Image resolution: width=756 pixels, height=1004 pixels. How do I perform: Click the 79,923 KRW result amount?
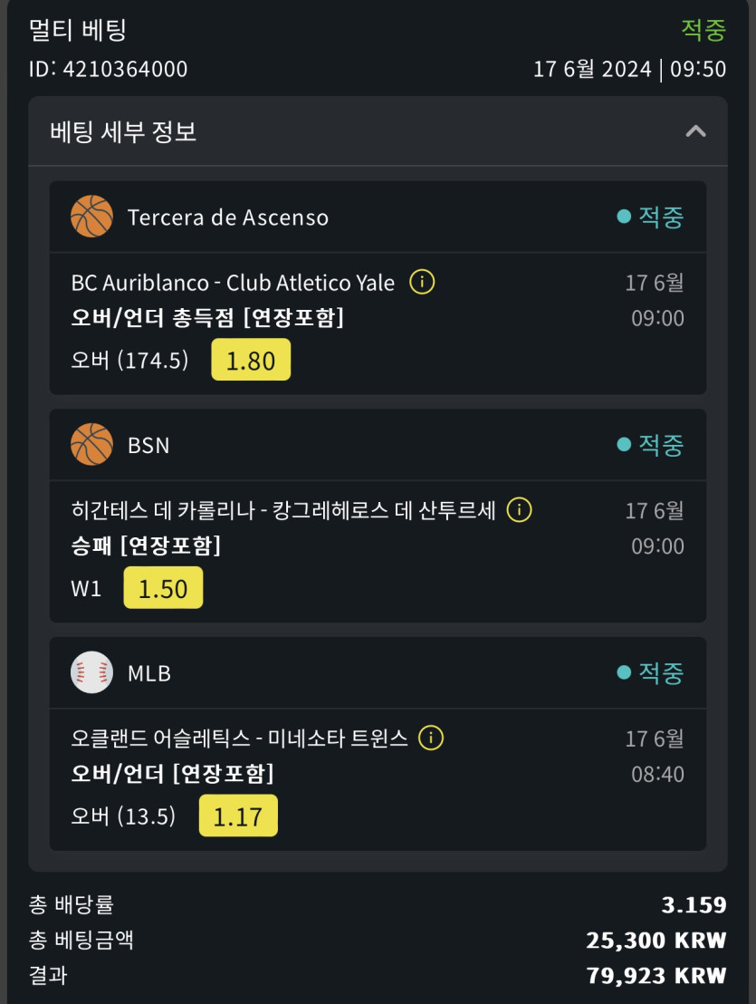(x=656, y=975)
